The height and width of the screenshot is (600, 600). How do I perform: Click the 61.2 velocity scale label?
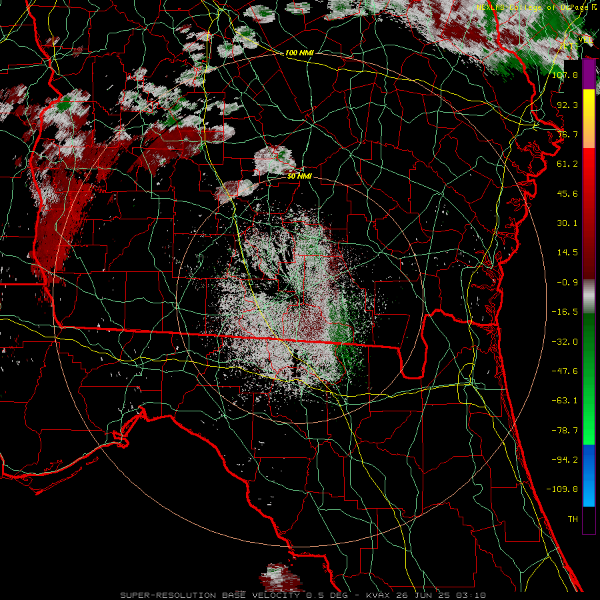coord(567,164)
